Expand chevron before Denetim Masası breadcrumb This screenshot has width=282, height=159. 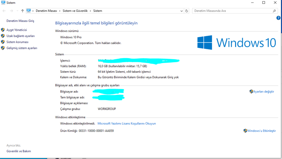33,11
